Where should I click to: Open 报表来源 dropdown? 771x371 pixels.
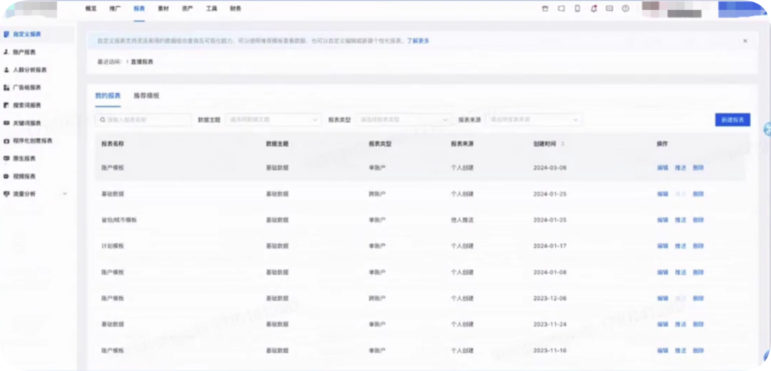(x=534, y=119)
